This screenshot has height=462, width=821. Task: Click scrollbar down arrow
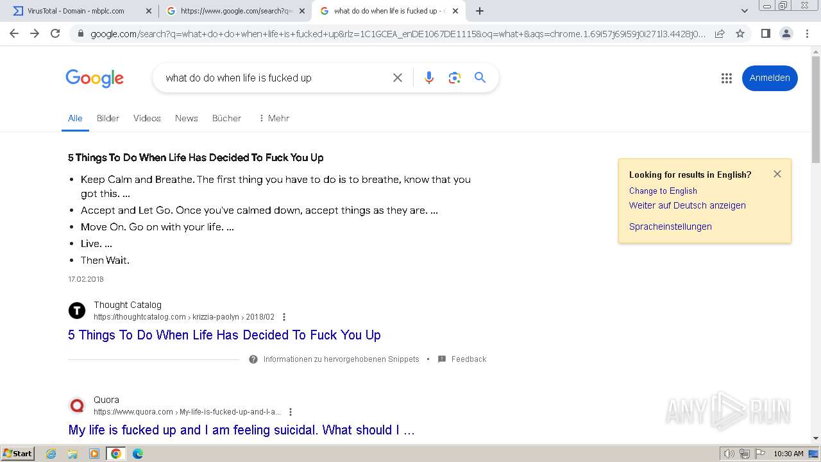[816, 438]
